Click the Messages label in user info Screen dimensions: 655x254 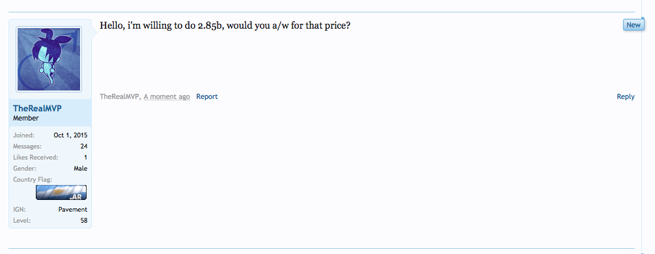click(27, 147)
